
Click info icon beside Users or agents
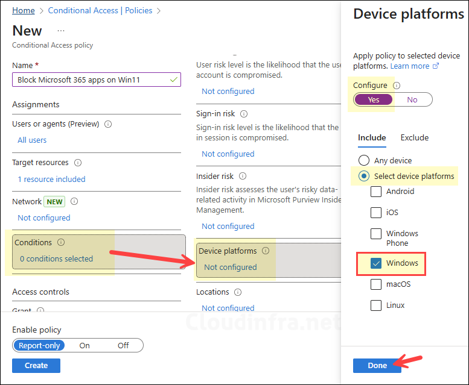click(x=108, y=124)
